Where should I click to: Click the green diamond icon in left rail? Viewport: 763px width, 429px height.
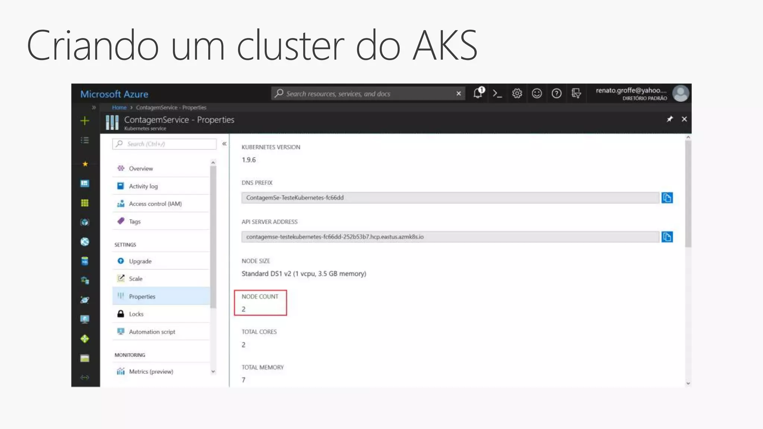[85, 339]
